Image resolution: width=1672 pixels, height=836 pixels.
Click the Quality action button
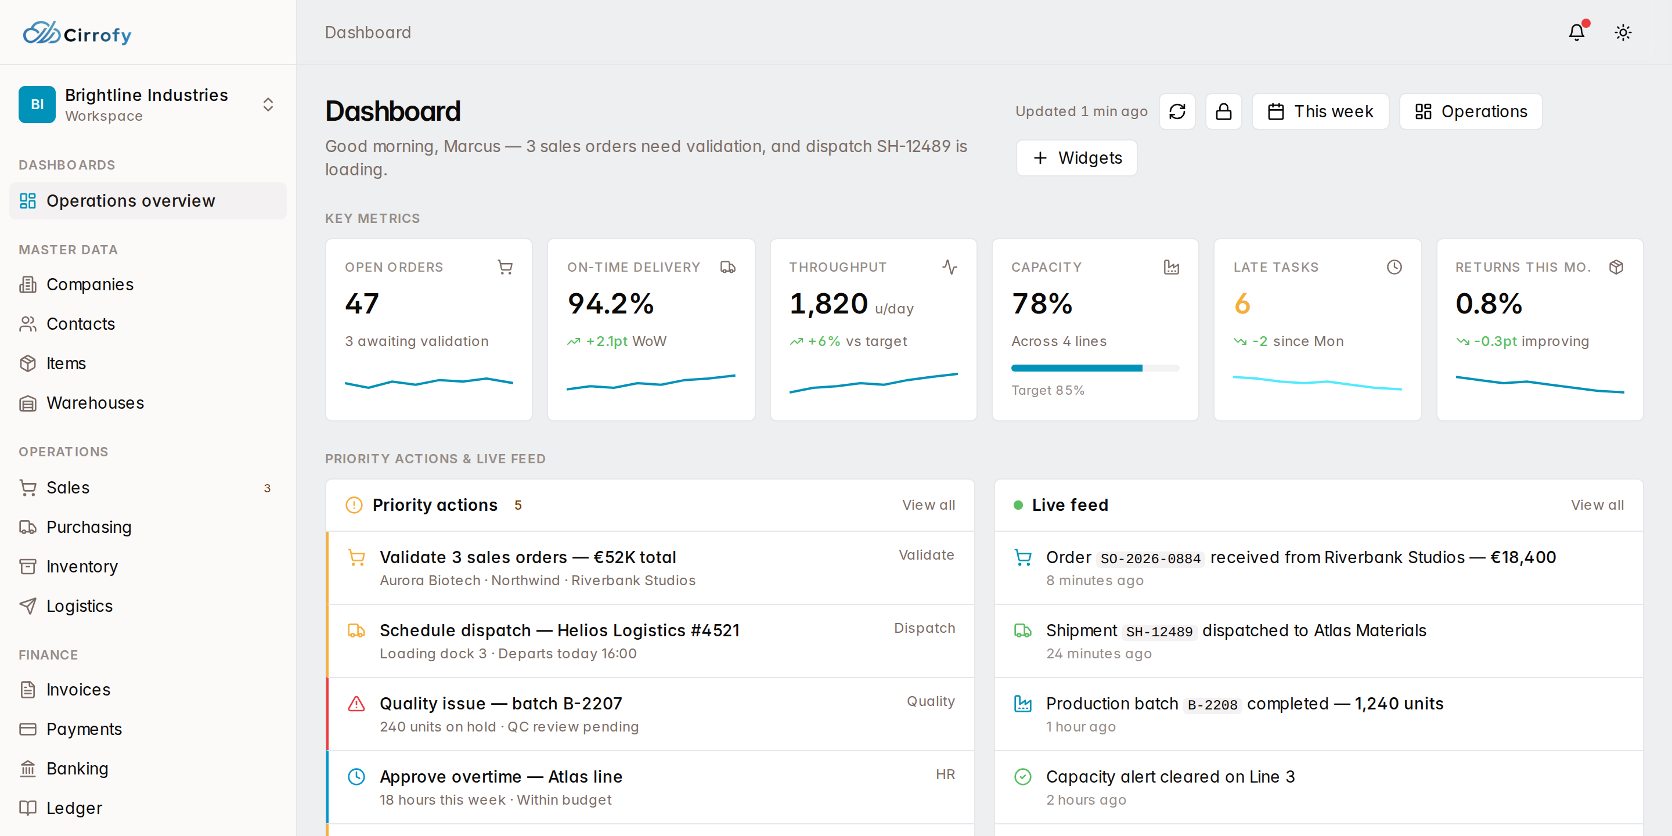(931, 701)
